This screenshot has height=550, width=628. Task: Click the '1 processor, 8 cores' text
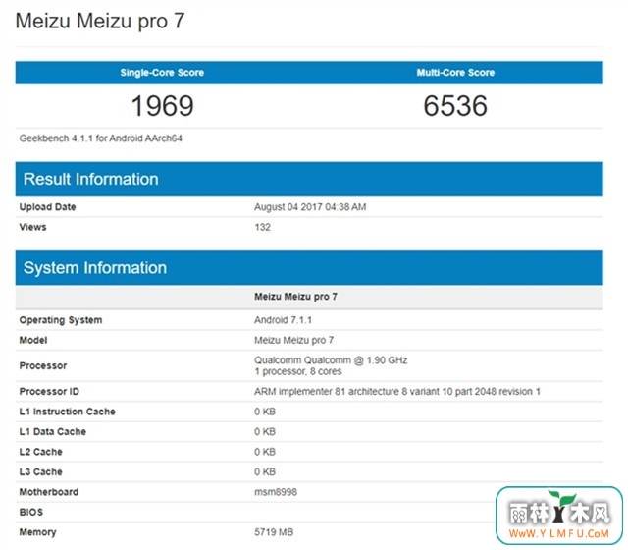[298, 371]
